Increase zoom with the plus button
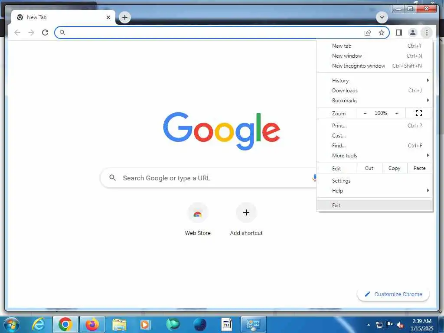The height and width of the screenshot is (333, 444). pyautogui.click(x=397, y=113)
